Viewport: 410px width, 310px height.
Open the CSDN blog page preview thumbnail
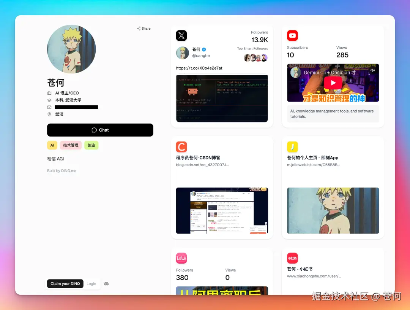tap(222, 211)
